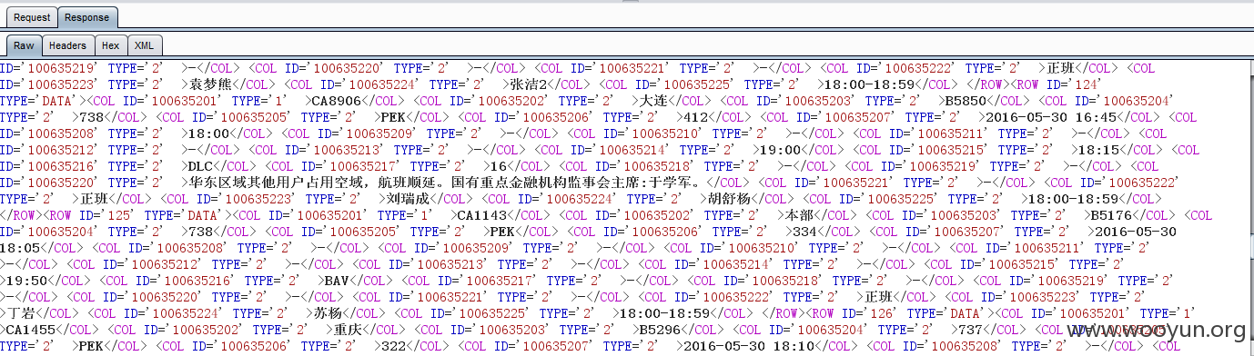Click the airport code BAV

(x=336, y=281)
